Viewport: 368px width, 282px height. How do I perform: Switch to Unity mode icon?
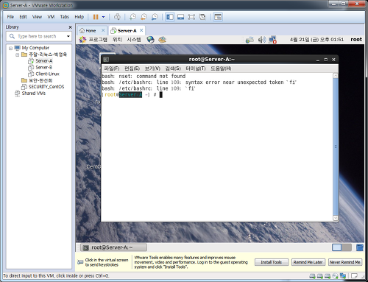click(x=202, y=17)
